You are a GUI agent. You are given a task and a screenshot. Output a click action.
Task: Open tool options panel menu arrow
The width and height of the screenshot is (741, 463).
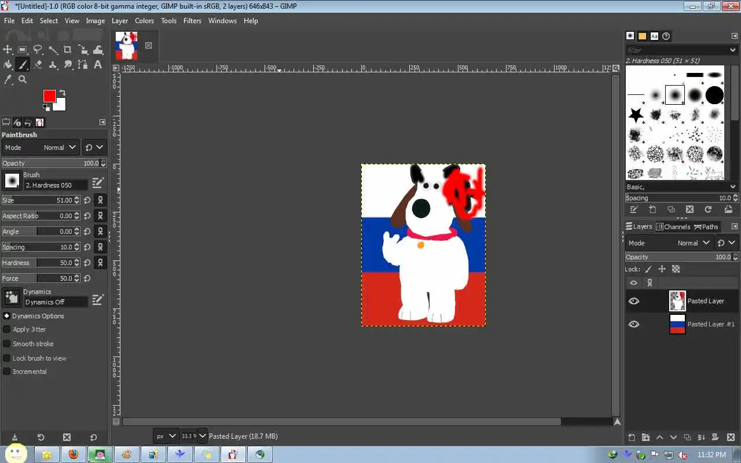(x=102, y=122)
